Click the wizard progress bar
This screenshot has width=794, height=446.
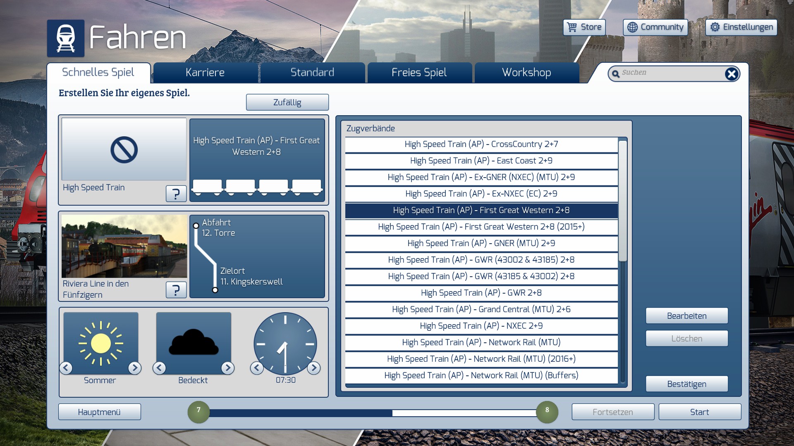[x=373, y=413]
